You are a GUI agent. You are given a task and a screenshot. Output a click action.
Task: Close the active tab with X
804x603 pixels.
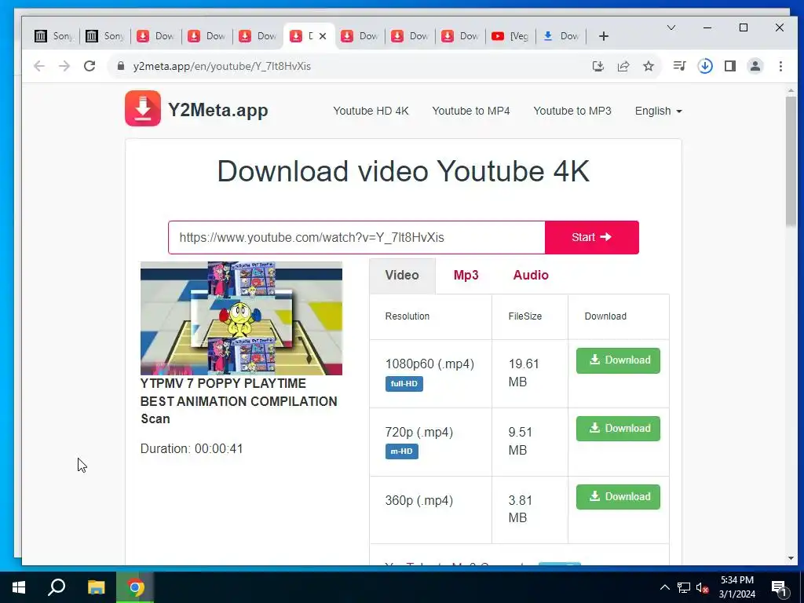323,36
